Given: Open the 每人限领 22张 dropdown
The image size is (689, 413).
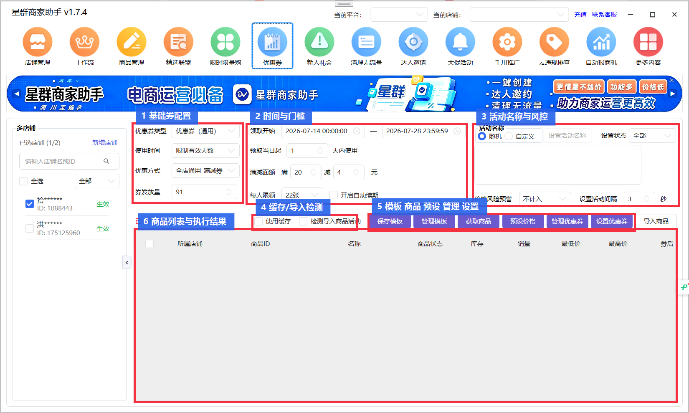Looking at the screenshot, I should point(302,195).
